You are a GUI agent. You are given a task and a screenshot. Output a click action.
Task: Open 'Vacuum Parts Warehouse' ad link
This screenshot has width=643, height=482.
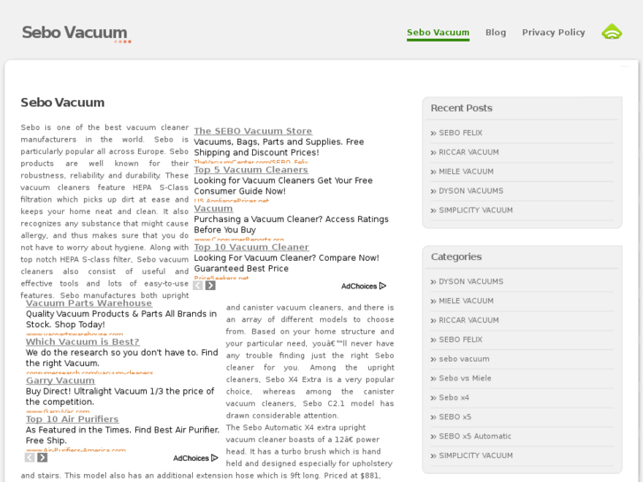[89, 302]
